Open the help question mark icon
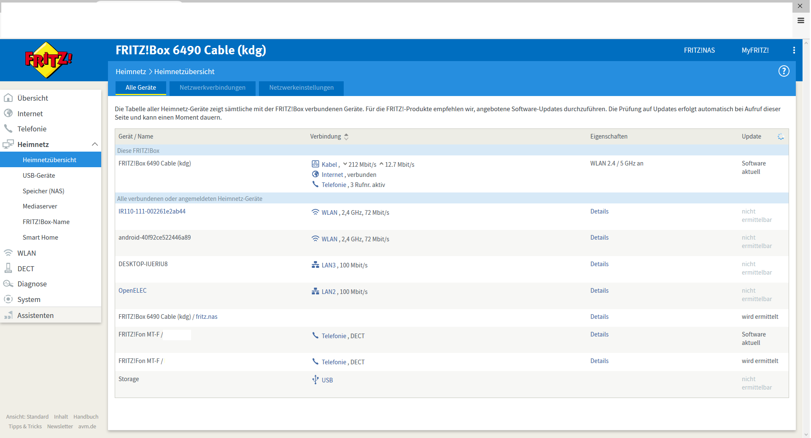Screen dimensions: 811x438 point(784,71)
